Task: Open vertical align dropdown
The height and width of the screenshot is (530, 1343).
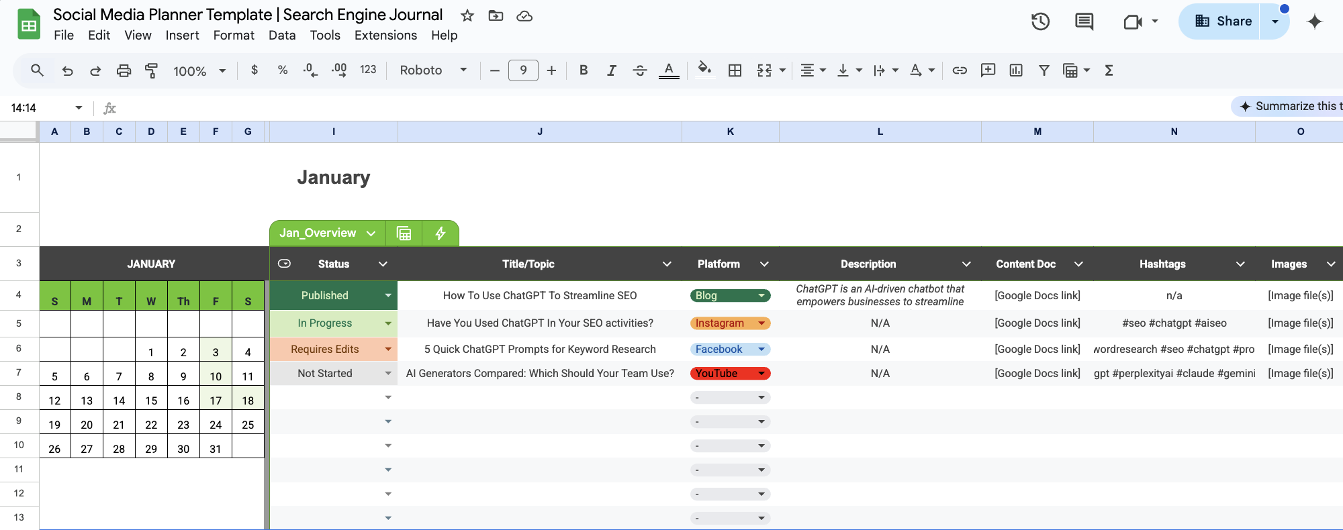Action: [x=849, y=70]
